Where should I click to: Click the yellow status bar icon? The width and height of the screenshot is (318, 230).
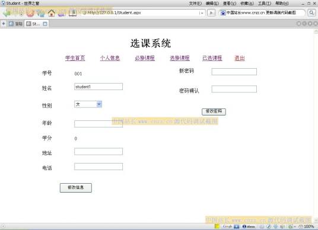click(217, 226)
